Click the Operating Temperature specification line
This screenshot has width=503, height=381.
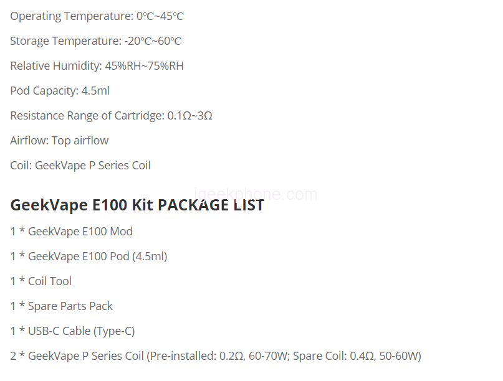pyautogui.click(x=97, y=16)
